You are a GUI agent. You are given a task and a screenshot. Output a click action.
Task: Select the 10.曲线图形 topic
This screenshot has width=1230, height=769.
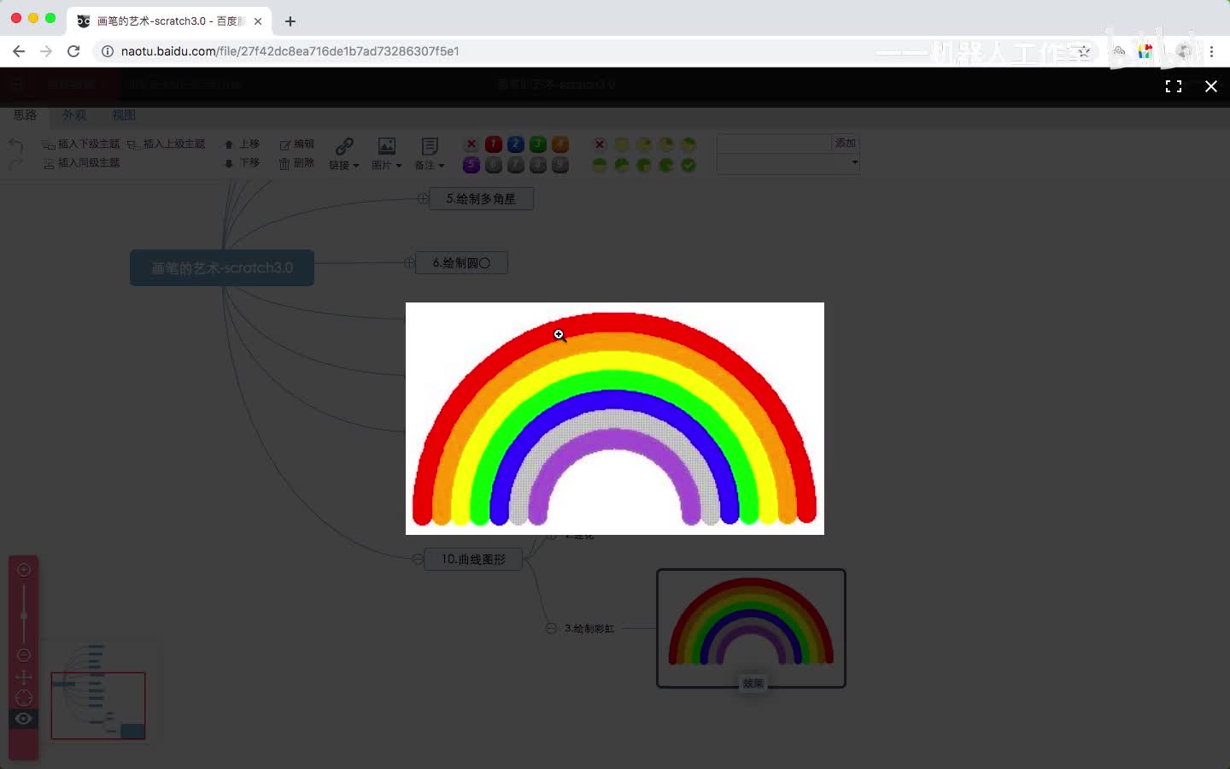[x=473, y=560]
